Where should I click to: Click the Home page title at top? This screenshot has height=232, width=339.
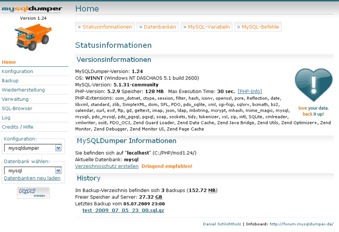pyautogui.click(x=87, y=9)
